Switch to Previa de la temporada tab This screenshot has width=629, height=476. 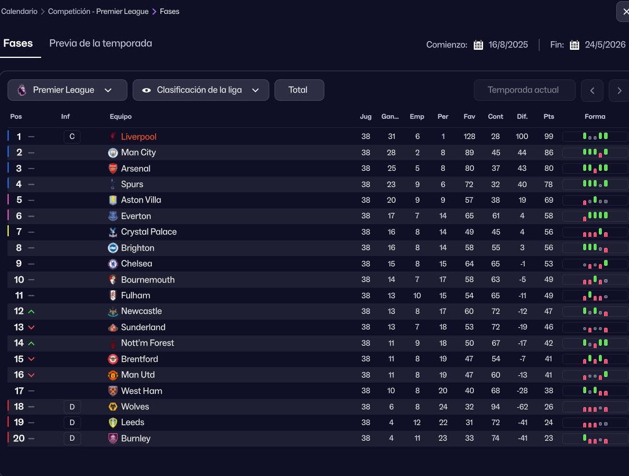(101, 43)
